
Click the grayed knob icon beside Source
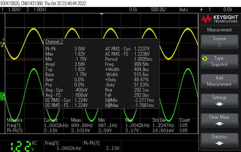pyautogui.click(x=205, y=39)
